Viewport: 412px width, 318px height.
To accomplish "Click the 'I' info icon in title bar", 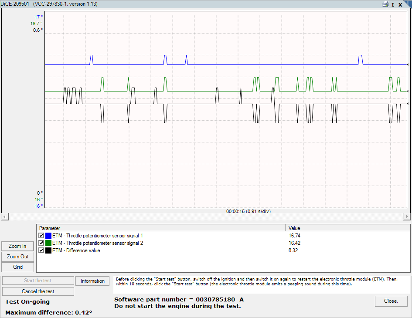I will (x=393, y=4).
